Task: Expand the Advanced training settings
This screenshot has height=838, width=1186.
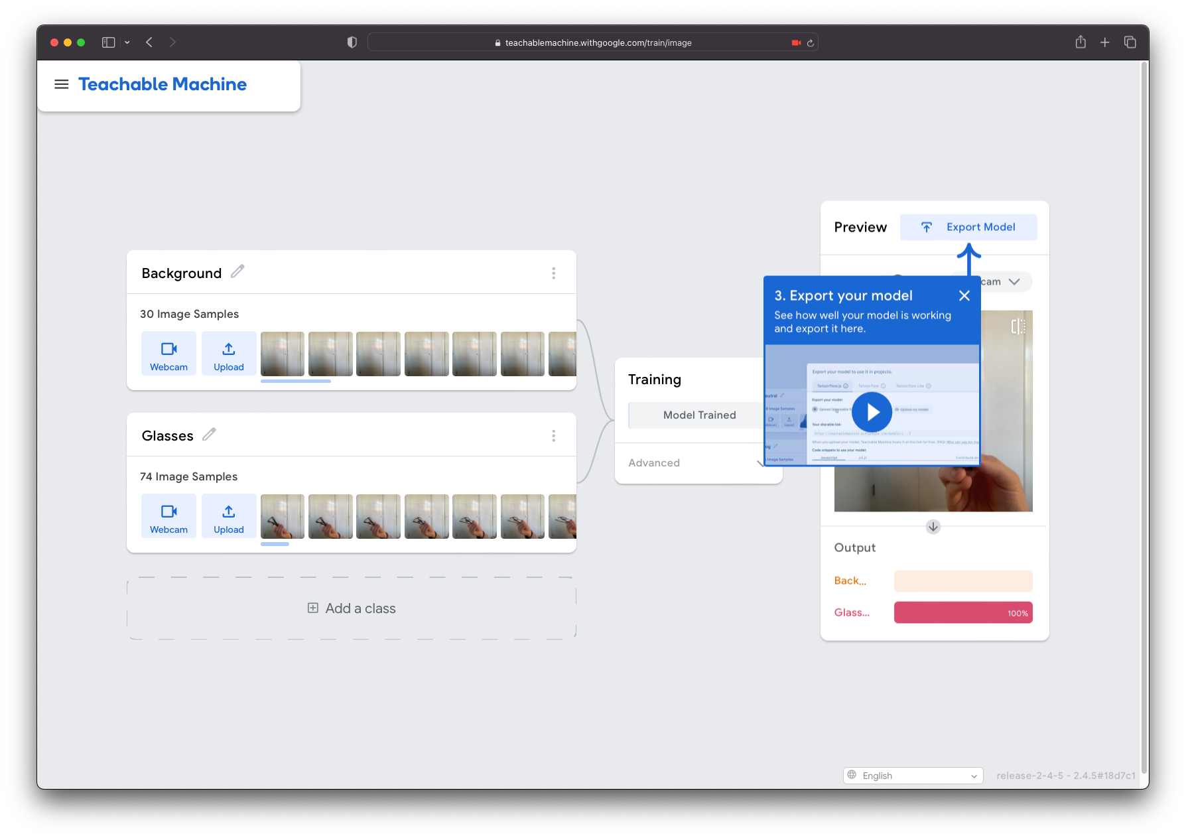Action: (x=696, y=463)
